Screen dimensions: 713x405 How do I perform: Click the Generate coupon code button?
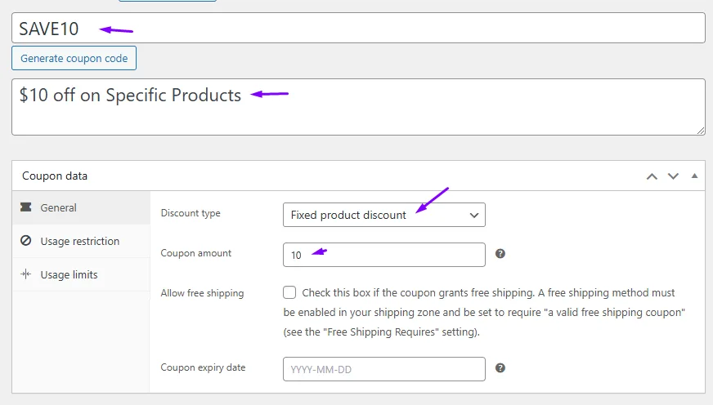pyautogui.click(x=74, y=58)
